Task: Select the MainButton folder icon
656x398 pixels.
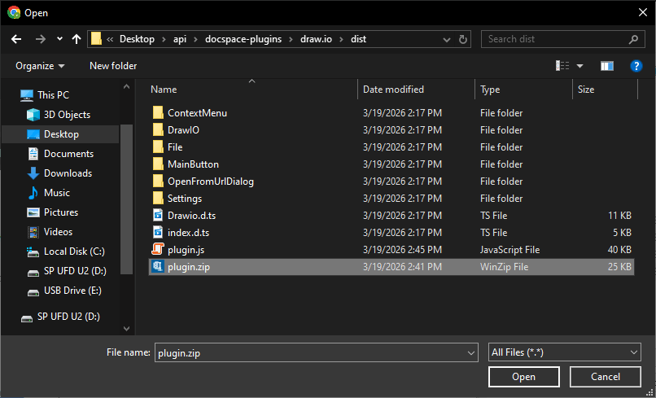Action: 158,164
